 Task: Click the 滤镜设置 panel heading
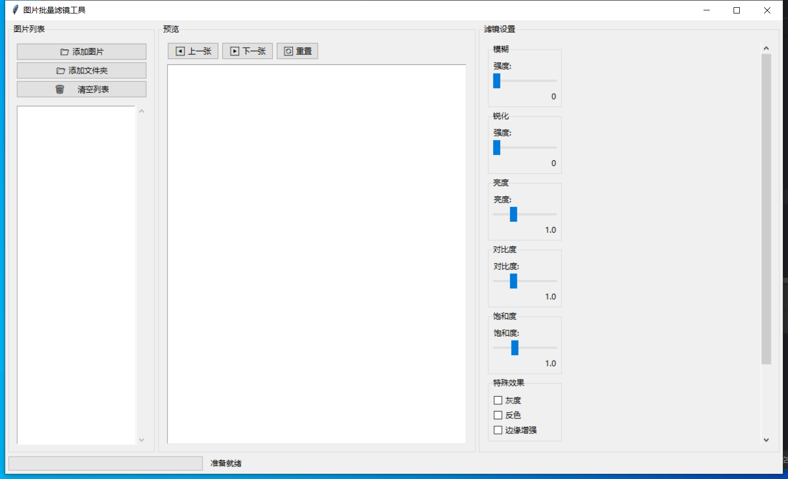[500, 29]
